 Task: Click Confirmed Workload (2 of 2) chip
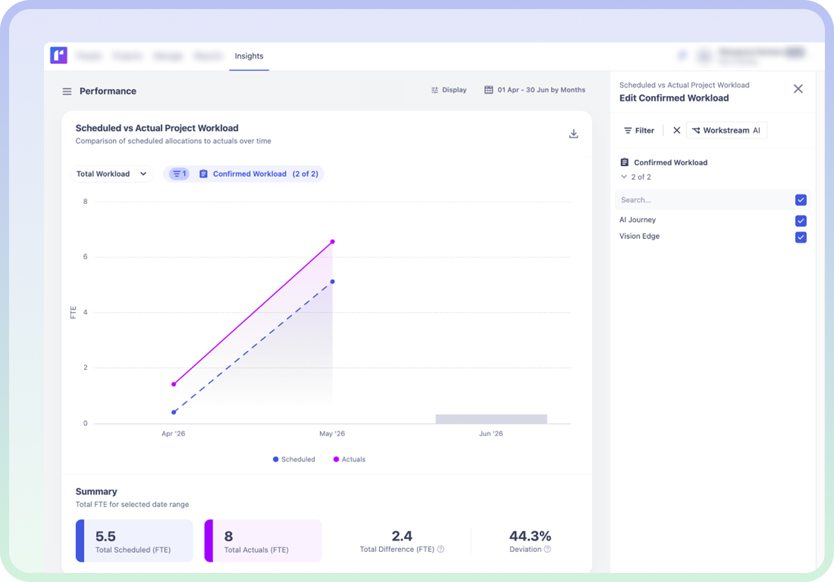(244, 174)
